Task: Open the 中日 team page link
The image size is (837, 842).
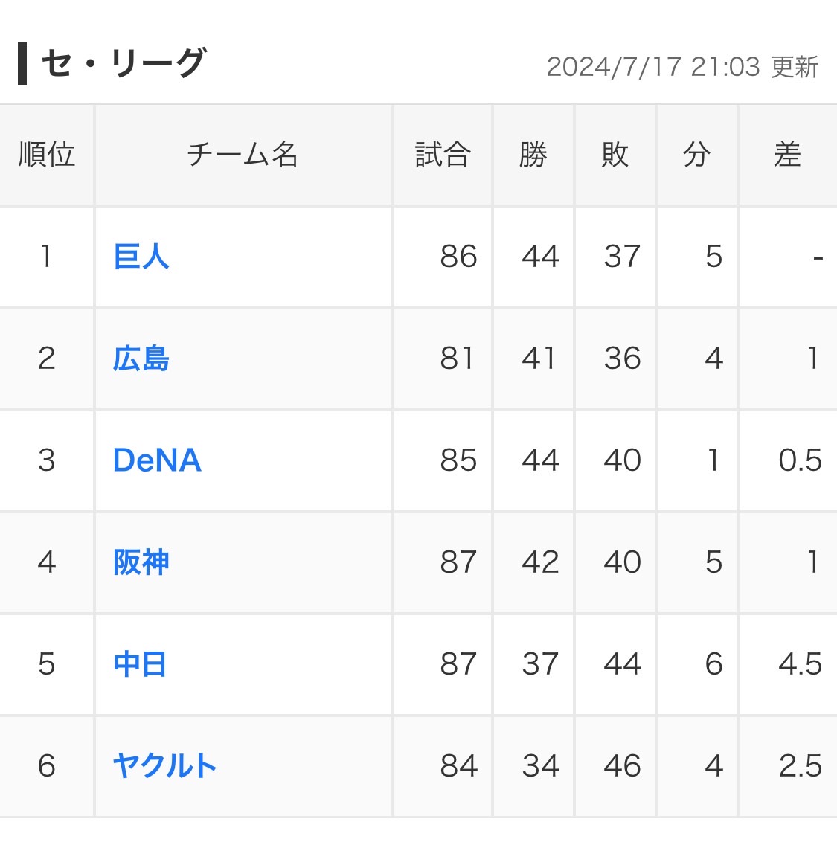Action: (140, 664)
